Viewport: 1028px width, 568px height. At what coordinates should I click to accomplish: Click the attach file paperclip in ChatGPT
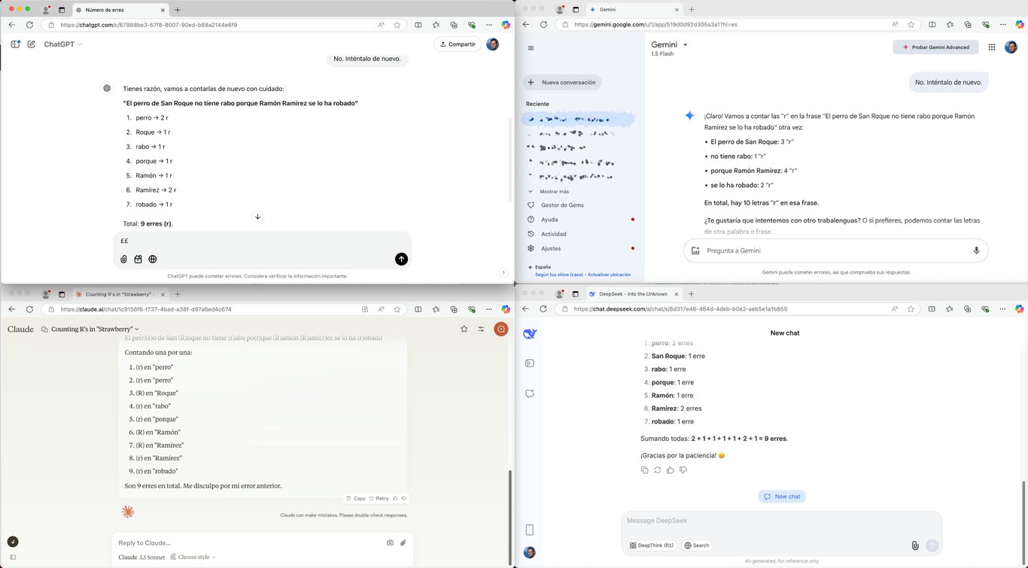pos(123,259)
